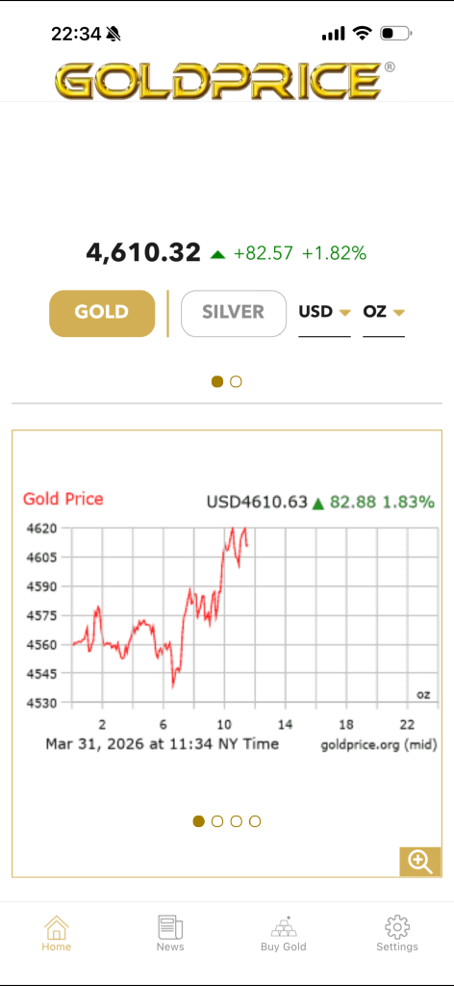Tap the Home house icon
454x986 pixels.
pos(56,927)
